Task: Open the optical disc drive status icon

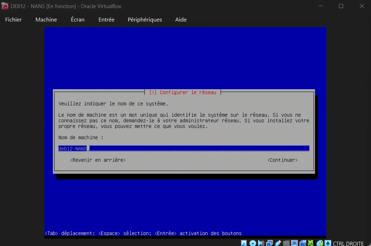Action: point(253,243)
